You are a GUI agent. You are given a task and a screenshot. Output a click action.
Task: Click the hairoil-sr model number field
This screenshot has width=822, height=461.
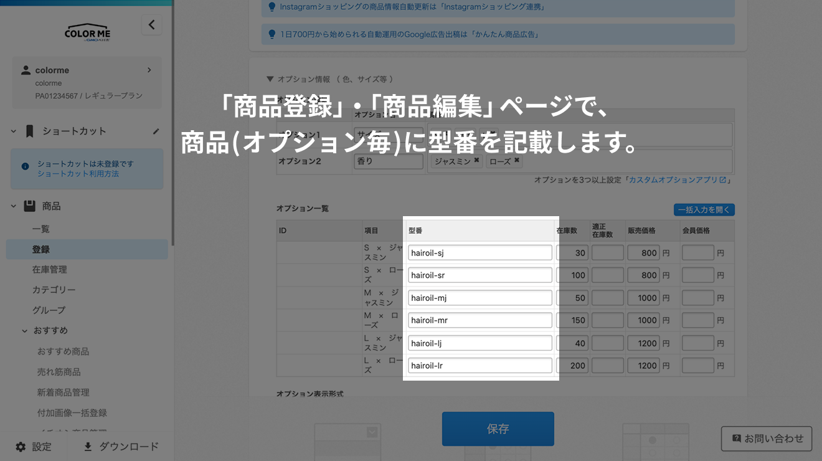click(480, 275)
